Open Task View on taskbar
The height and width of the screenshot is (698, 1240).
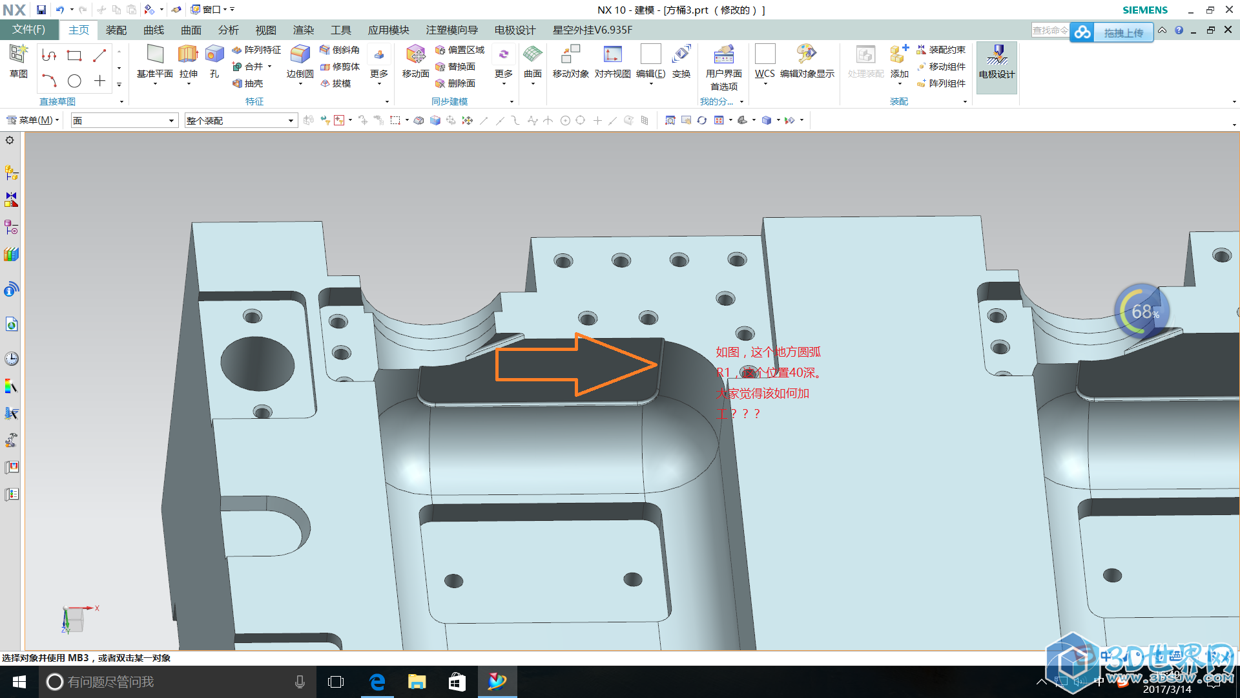(x=336, y=682)
